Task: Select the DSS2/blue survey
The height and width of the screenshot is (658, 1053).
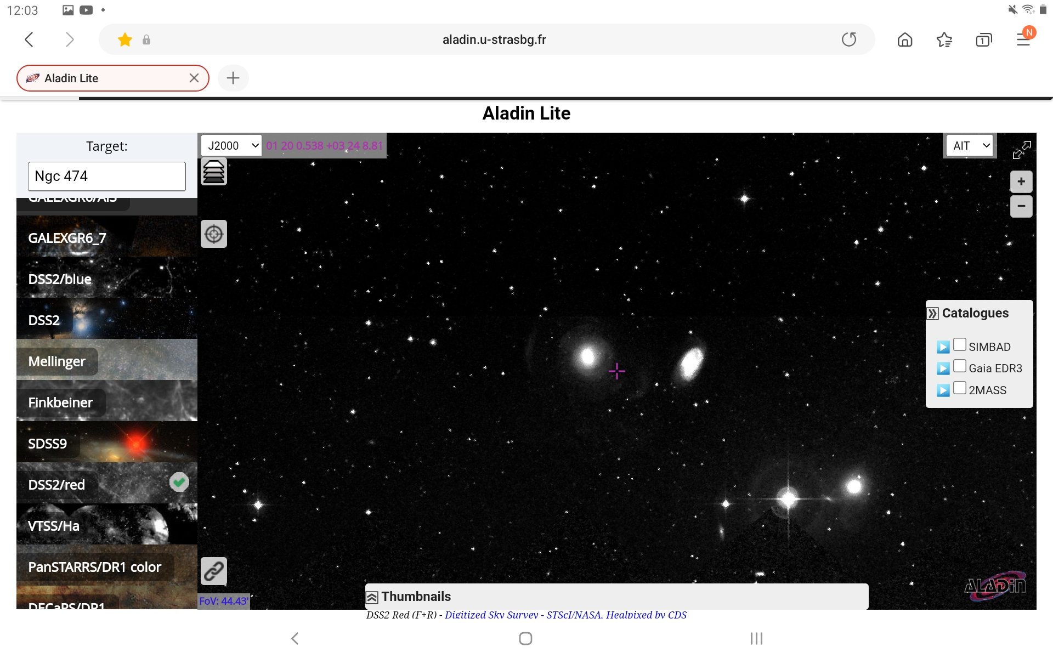Action: coord(107,277)
